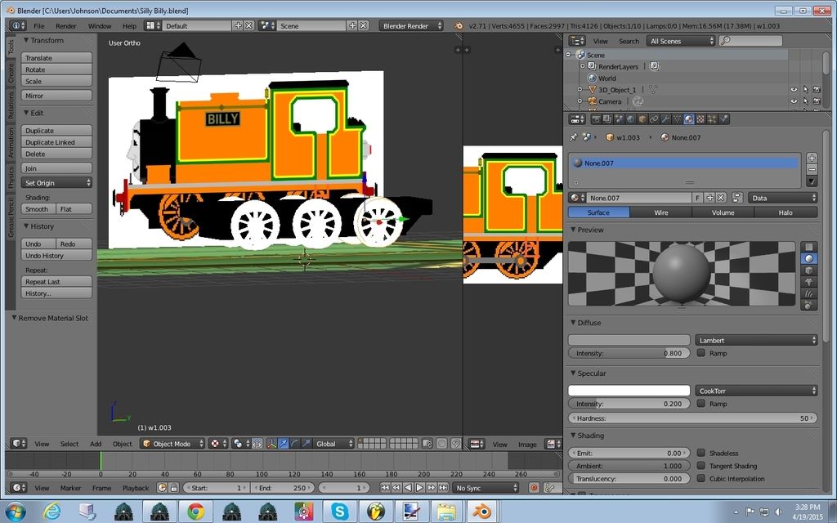Open the CookTorr specular shader dropdown
Viewport: 837px width, 523px height.
pos(756,391)
